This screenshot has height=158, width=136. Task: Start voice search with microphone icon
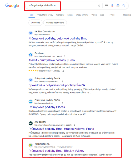[x=112, y=6]
